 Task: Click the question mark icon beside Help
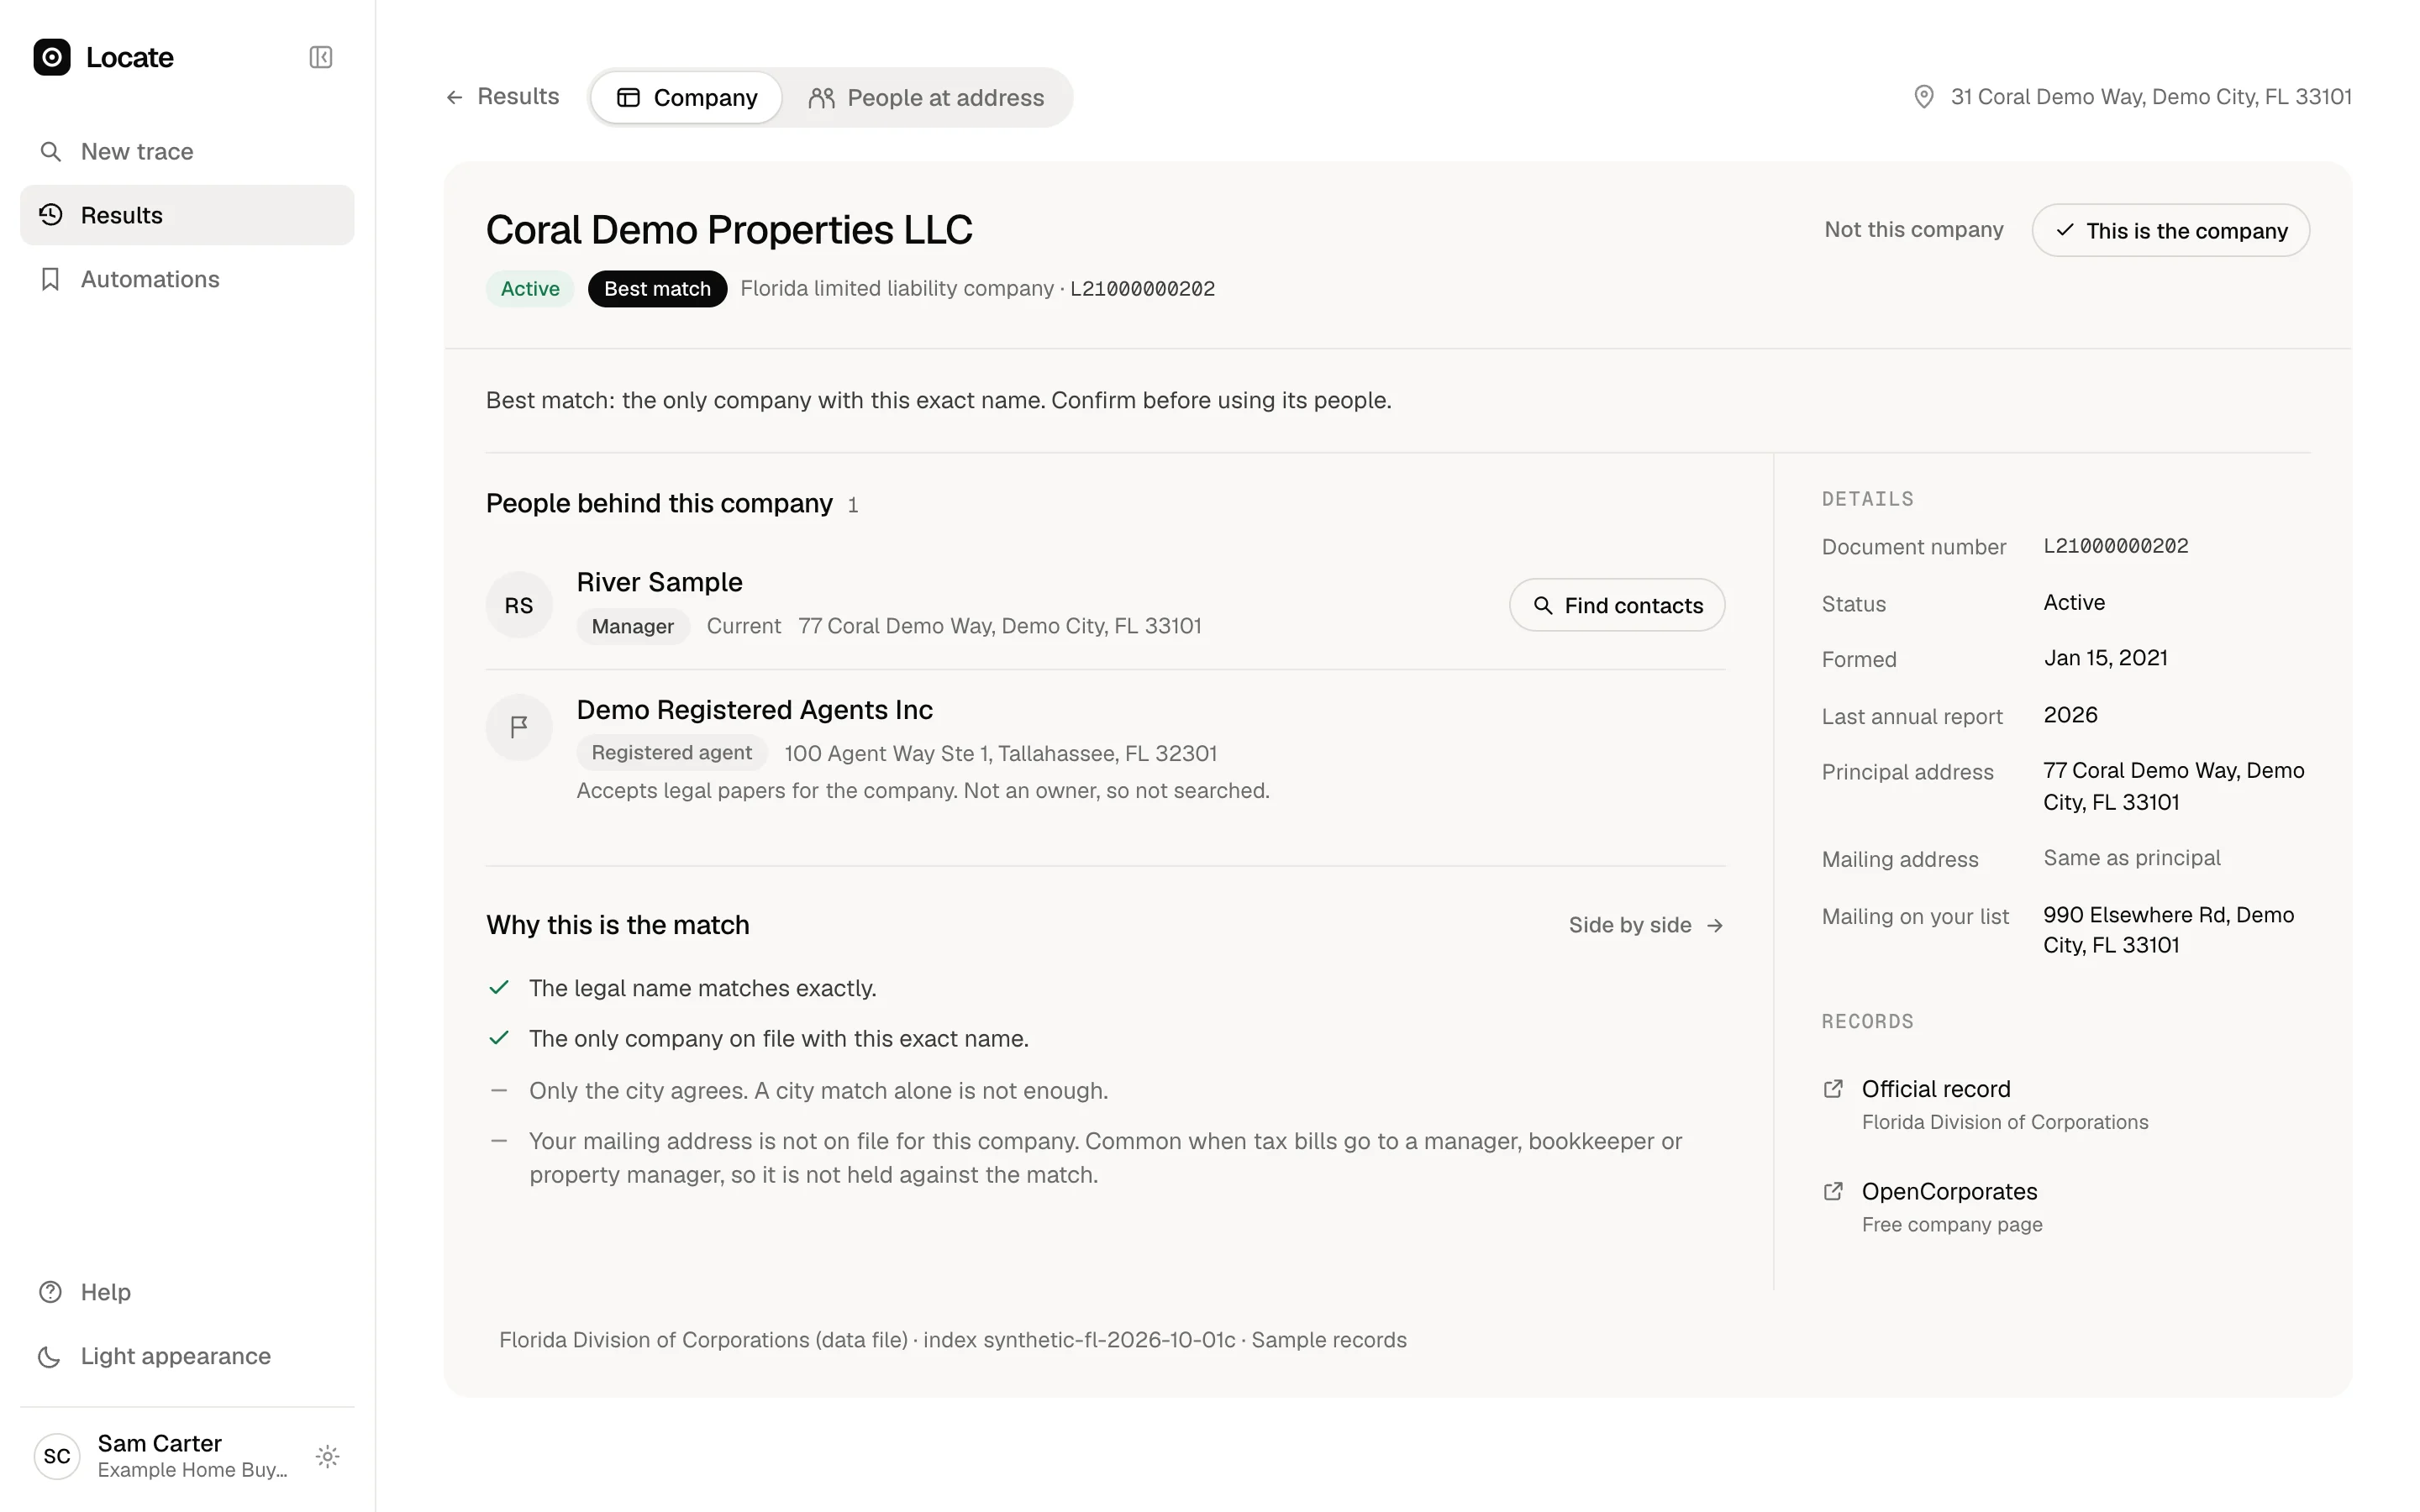pos(50,1292)
